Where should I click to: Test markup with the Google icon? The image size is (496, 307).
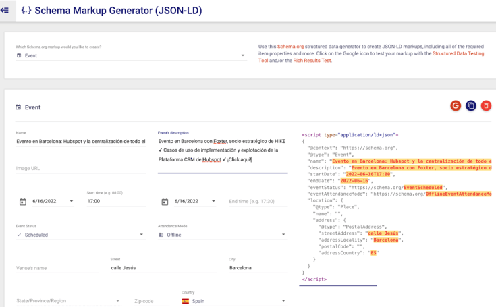coord(456,106)
